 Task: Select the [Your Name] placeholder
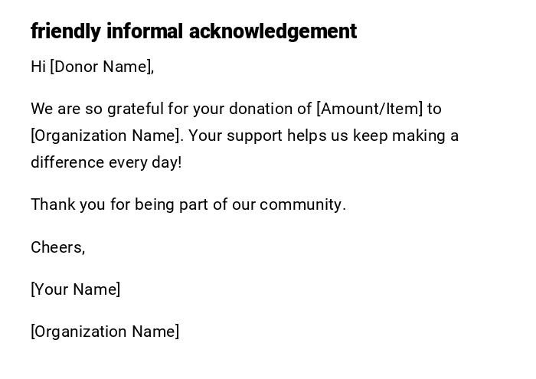click(x=76, y=289)
